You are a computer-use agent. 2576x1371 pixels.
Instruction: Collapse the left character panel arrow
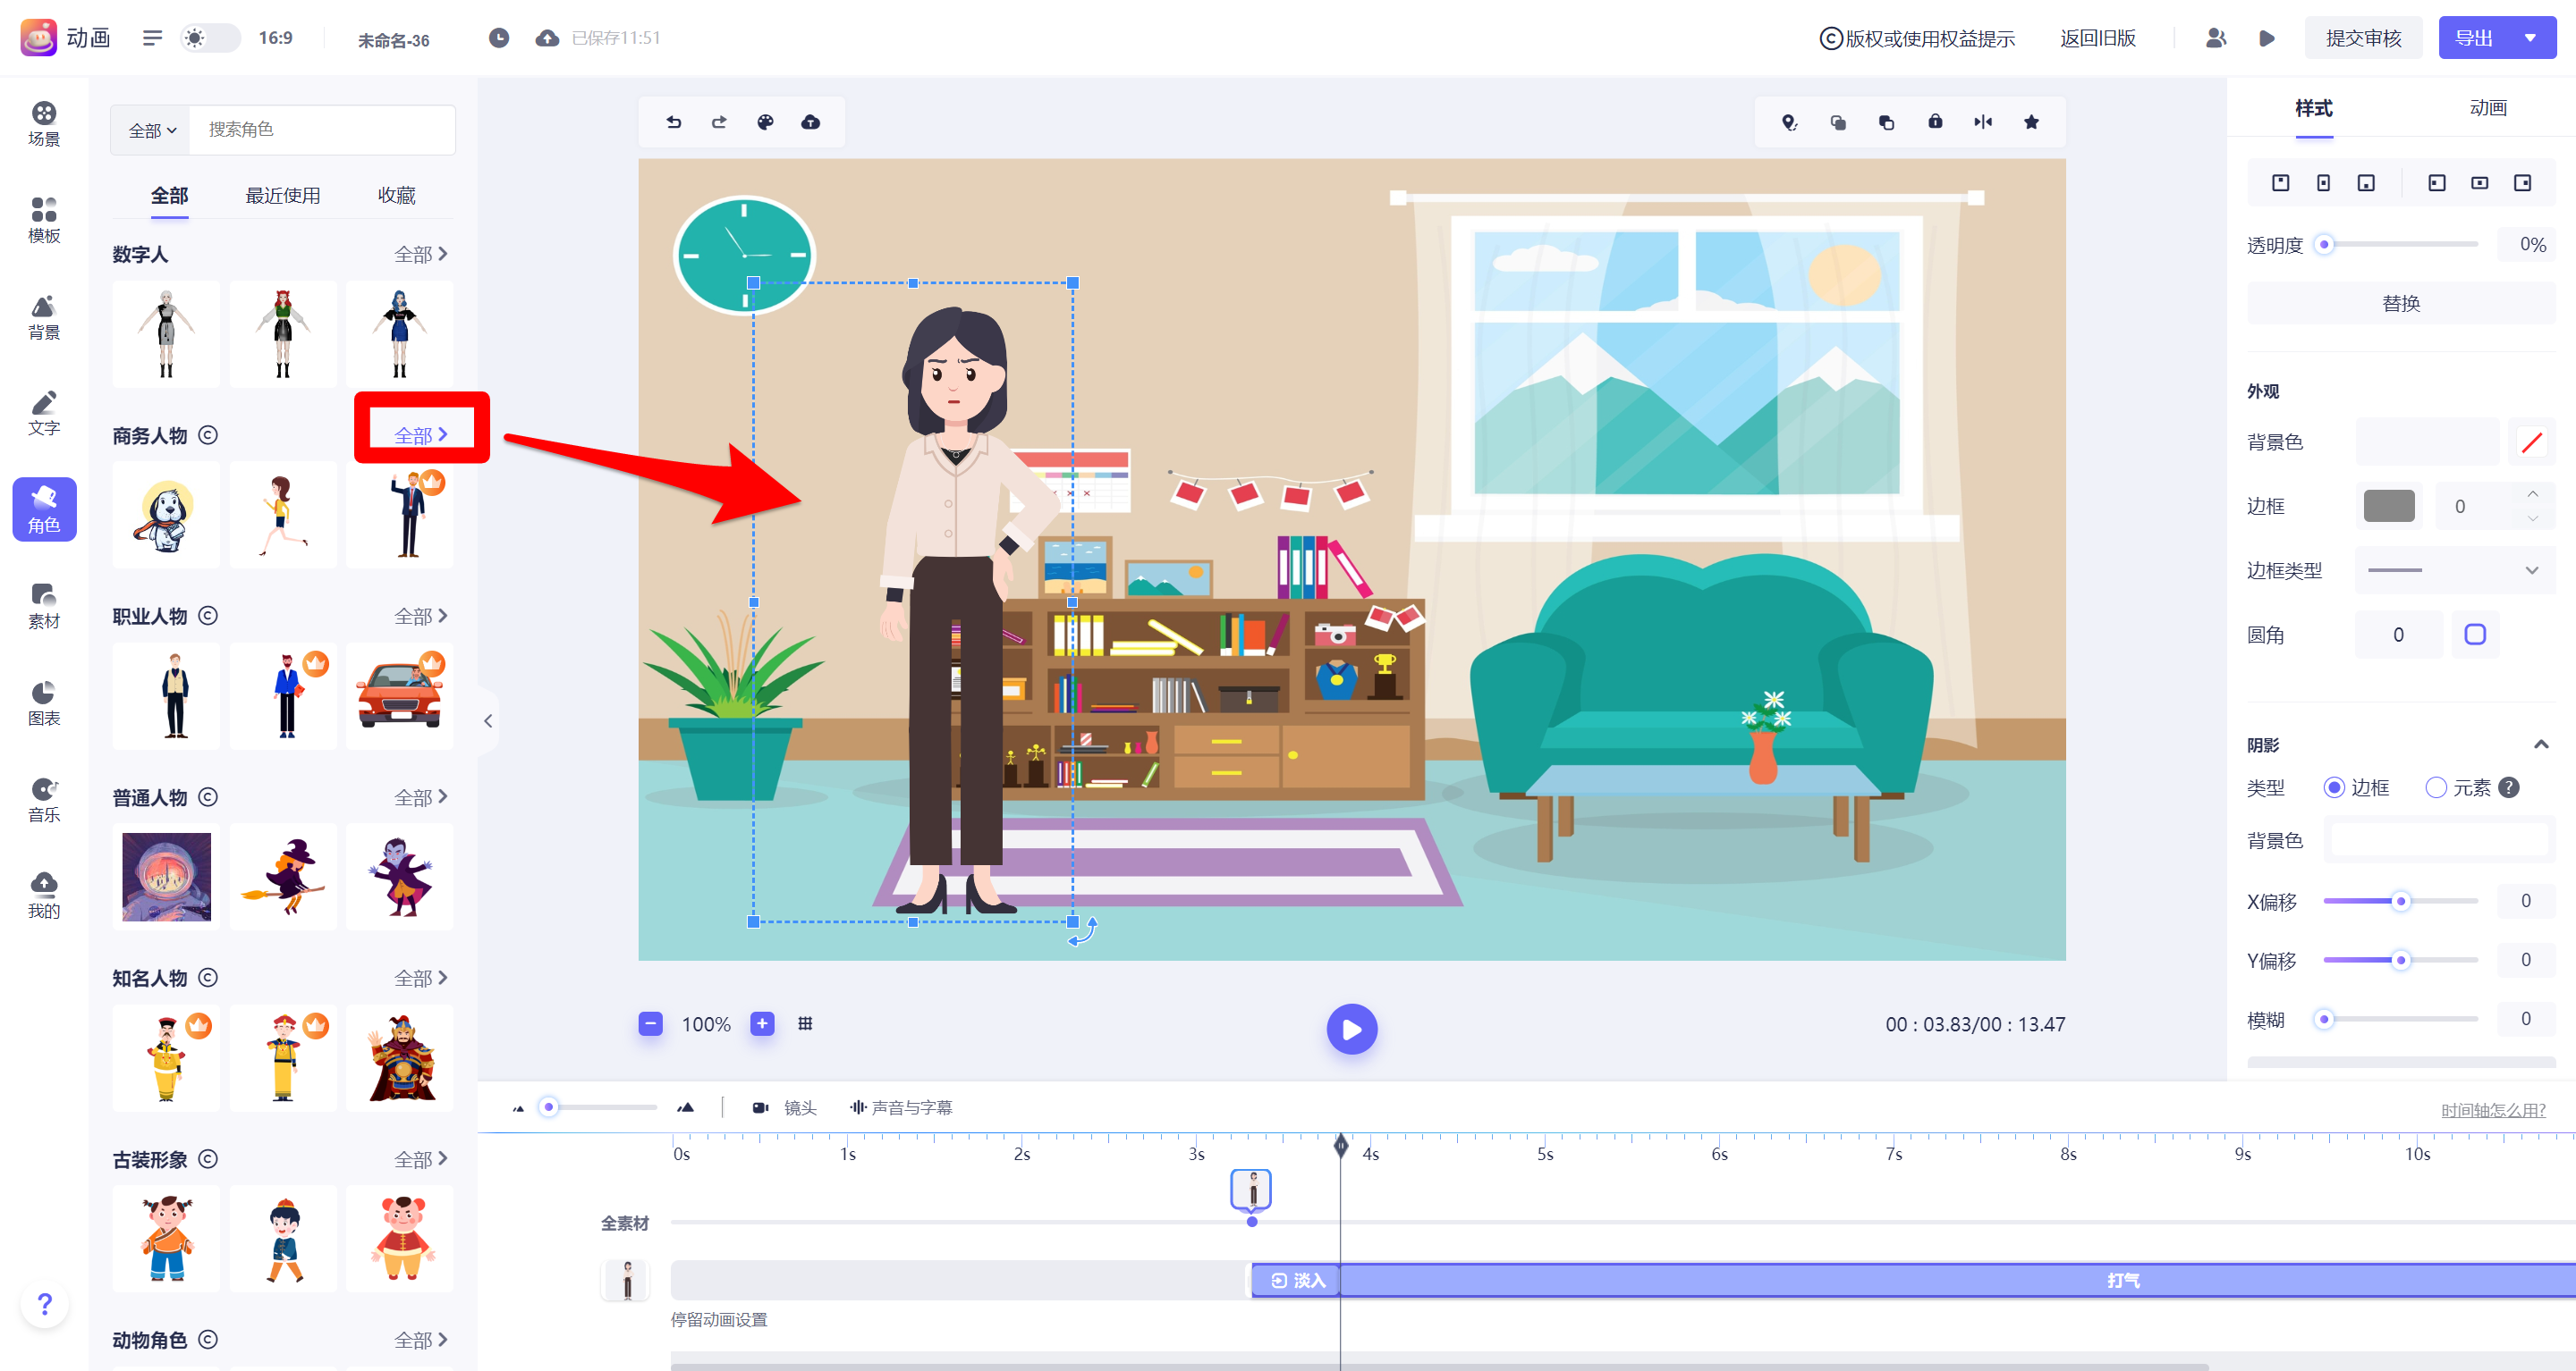click(488, 720)
